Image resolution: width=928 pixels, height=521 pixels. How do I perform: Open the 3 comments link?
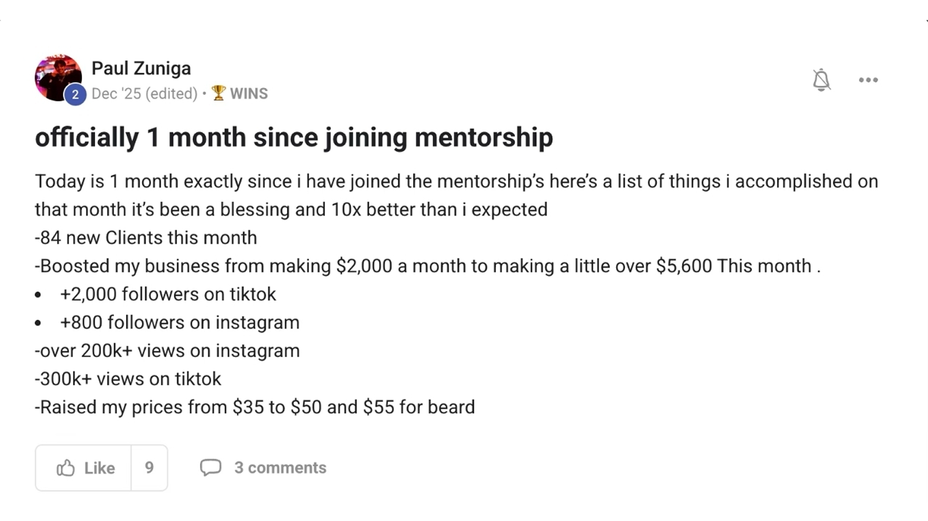[x=280, y=467]
